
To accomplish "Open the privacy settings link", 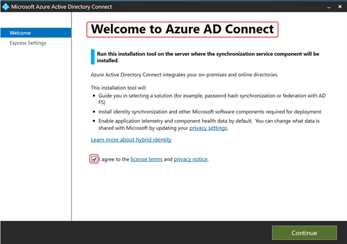I will pyautogui.click(x=208, y=127).
